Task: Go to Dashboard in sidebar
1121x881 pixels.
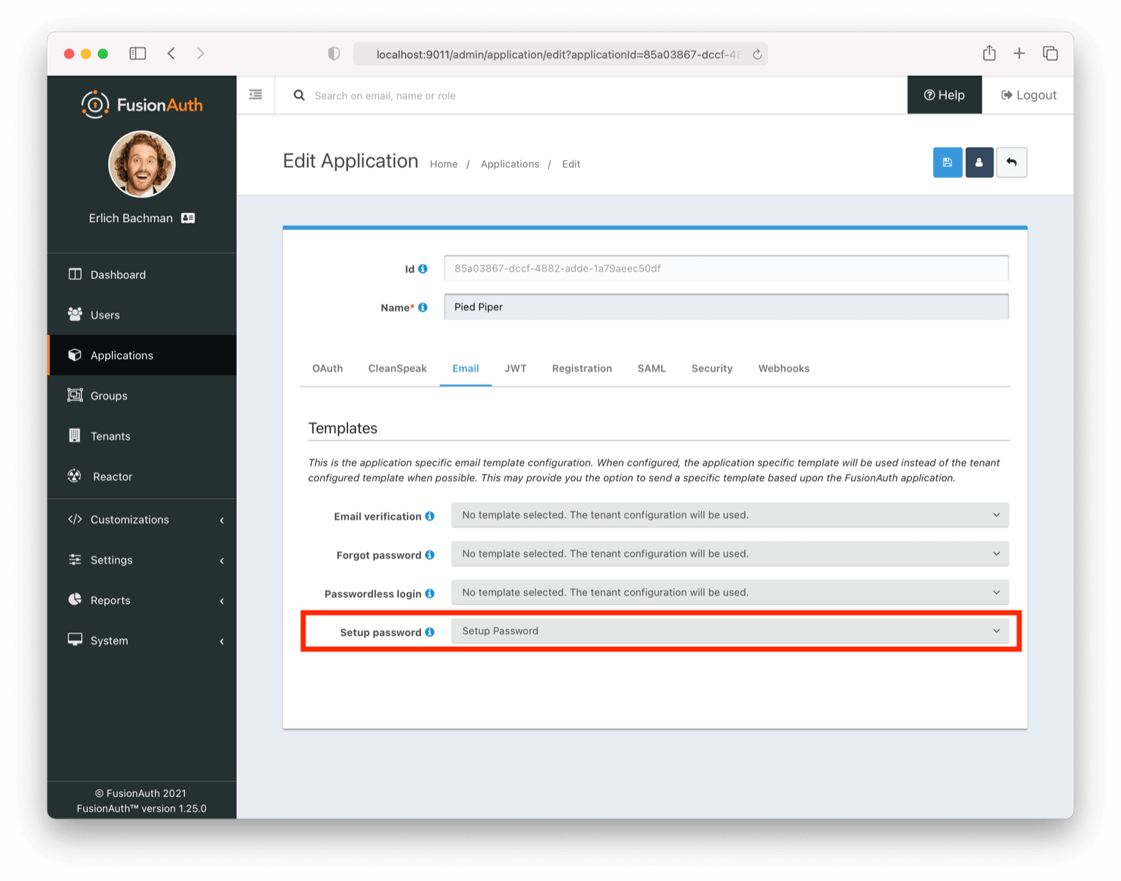Action: pos(142,275)
